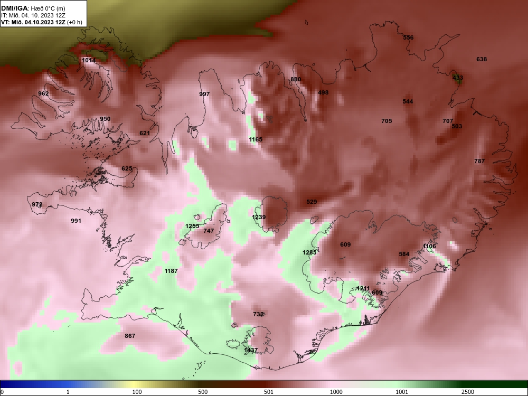This screenshot has width=528, height=396.
Task: Click the 707 label
Action: pyautogui.click(x=448, y=121)
